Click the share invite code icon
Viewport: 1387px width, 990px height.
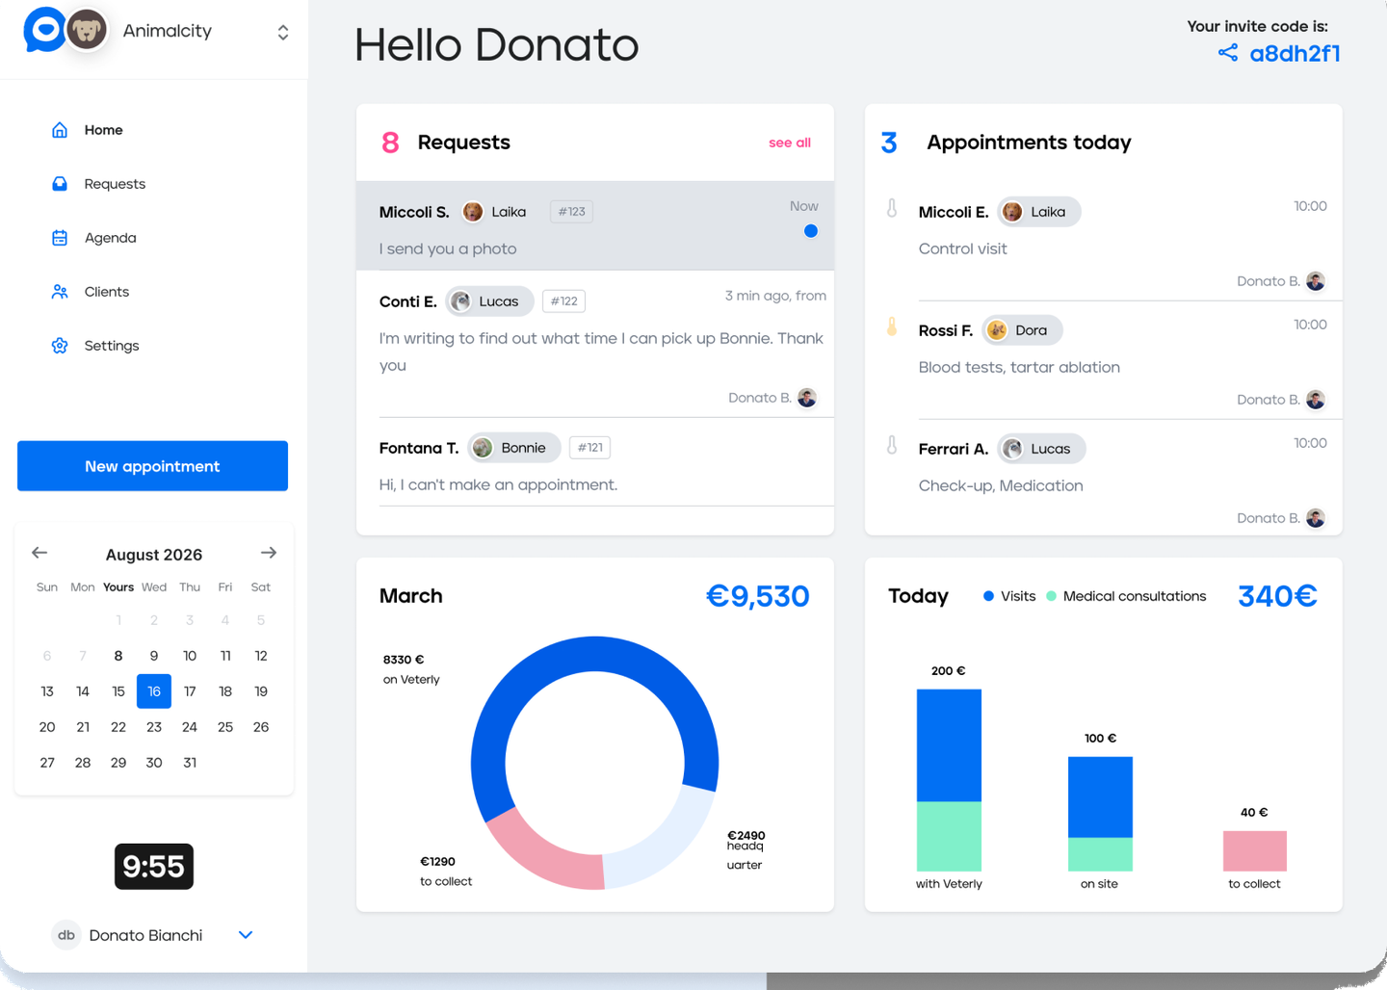pyautogui.click(x=1228, y=53)
